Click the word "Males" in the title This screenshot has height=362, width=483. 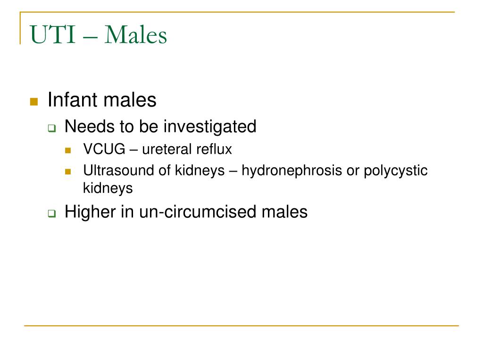135,34
